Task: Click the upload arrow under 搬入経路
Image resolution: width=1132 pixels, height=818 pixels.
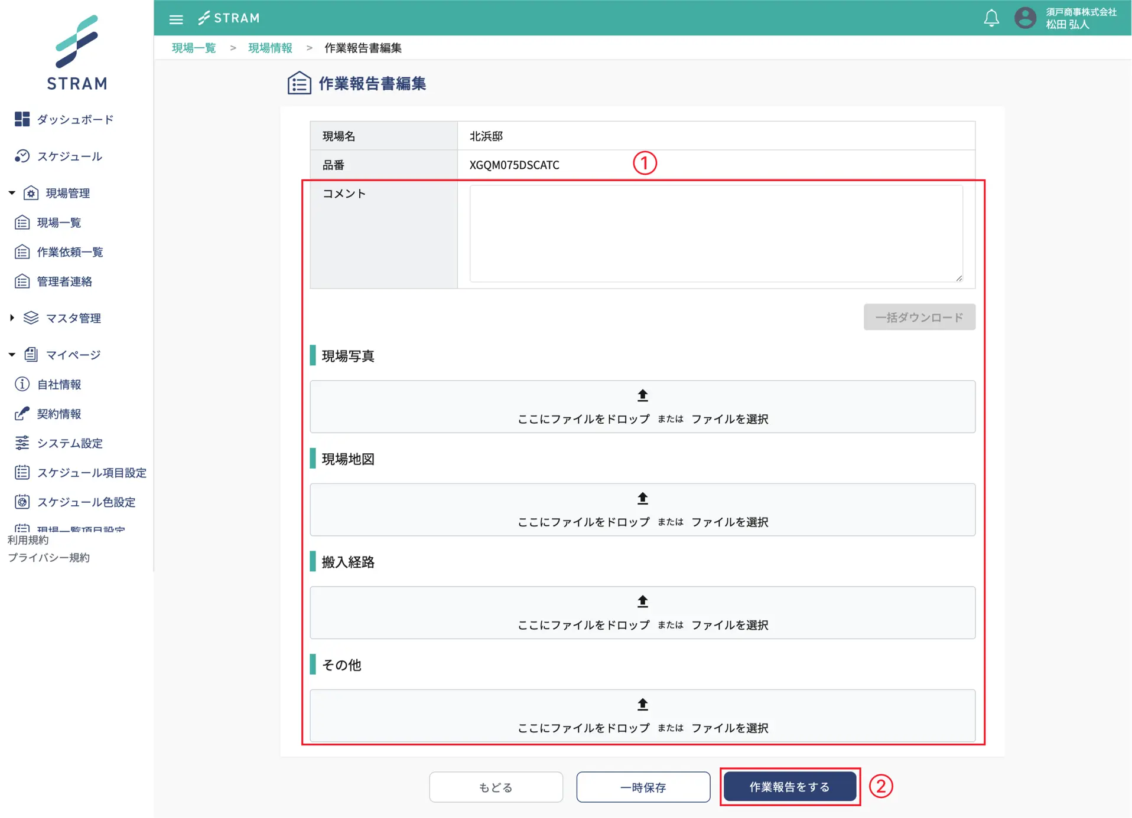Action: pos(642,601)
